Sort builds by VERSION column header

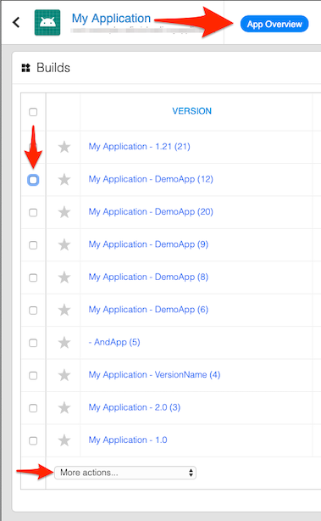click(191, 111)
